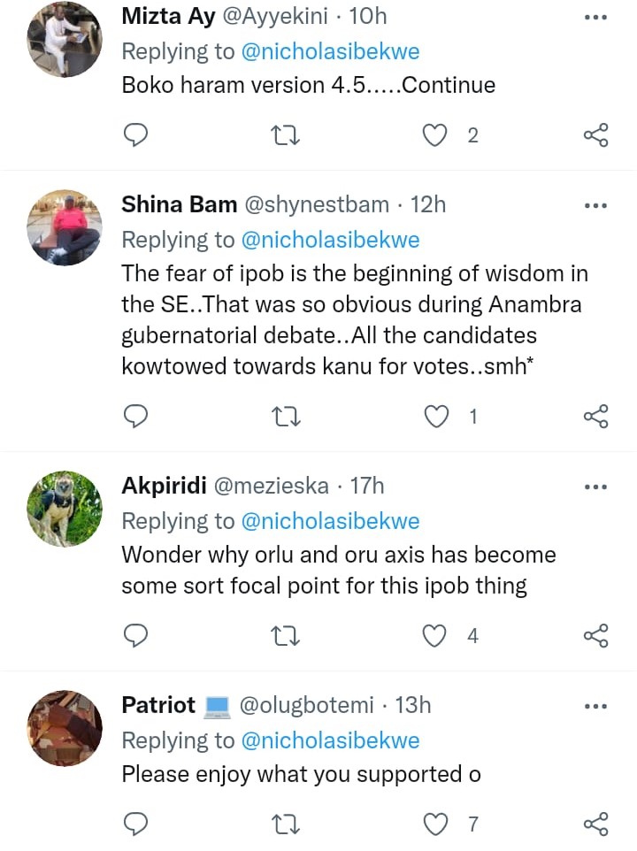Screen dimensions: 637x851
Task: Retweet Mizta Ay's Boko haram tweet
Action: [286, 135]
